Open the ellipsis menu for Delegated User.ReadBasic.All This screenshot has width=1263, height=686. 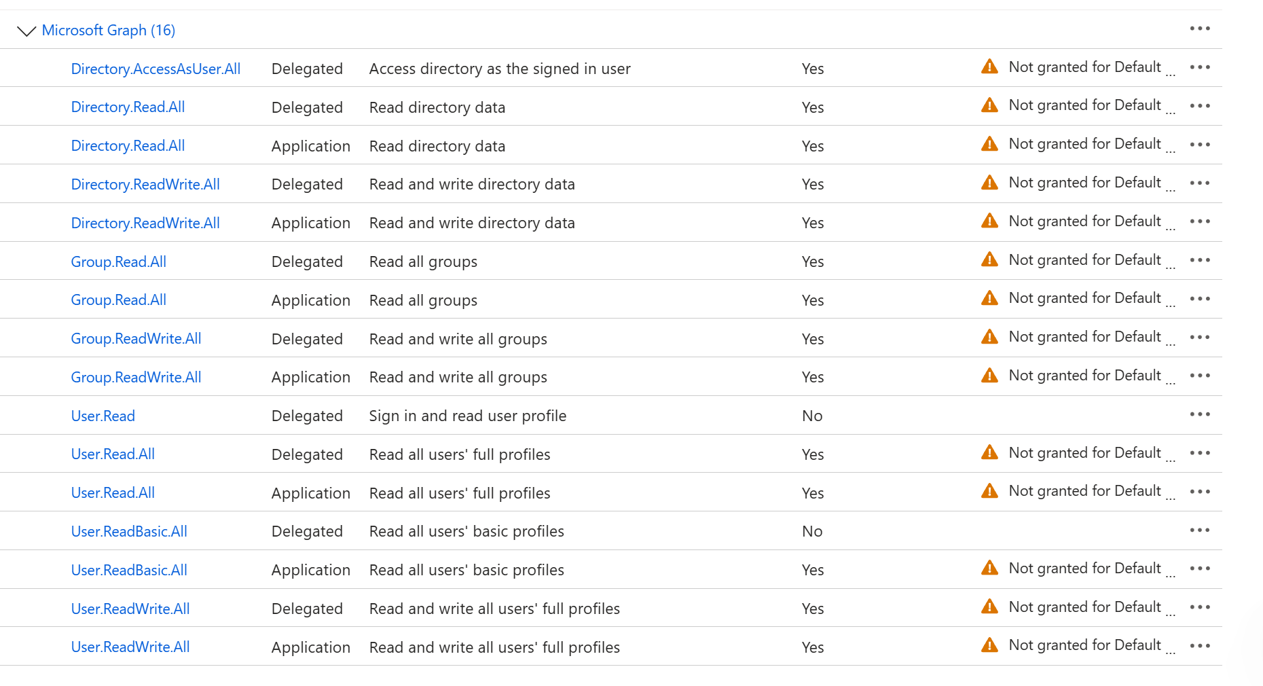(x=1200, y=530)
